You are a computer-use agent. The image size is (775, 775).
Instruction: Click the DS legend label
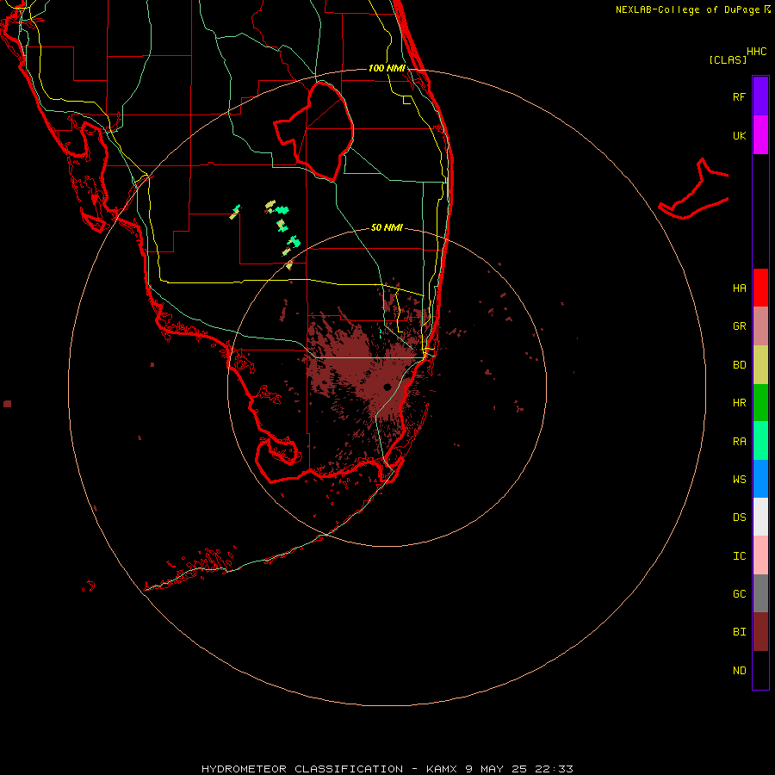click(739, 518)
